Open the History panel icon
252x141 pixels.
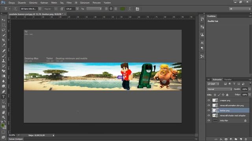pos(202,19)
